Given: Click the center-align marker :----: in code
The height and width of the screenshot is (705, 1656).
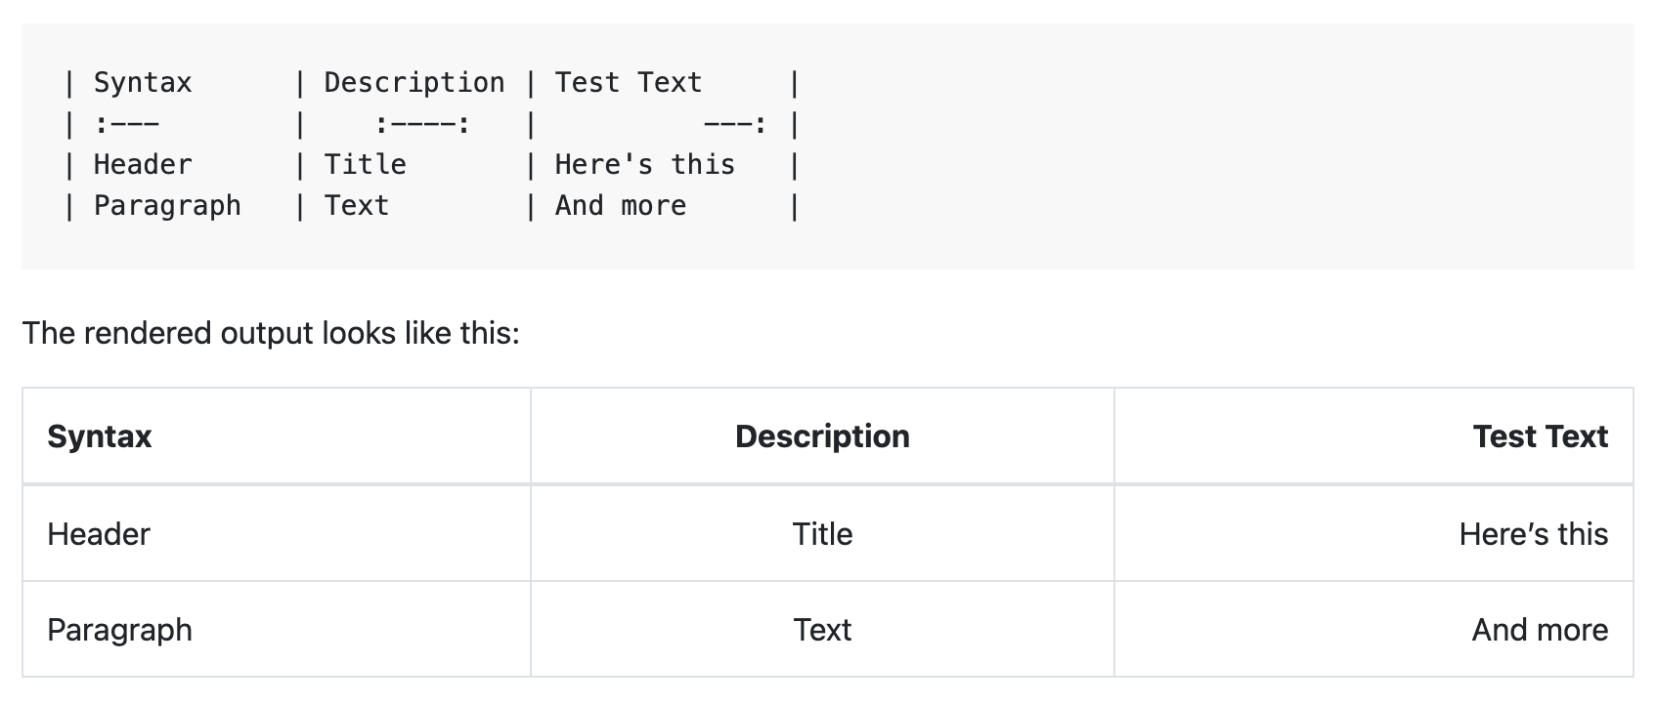Looking at the screenshot, I should coord(422,125).
